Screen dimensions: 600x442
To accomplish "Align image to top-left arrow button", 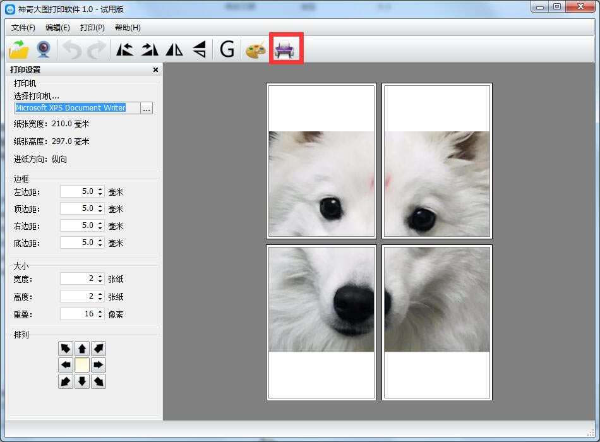I will (x=66, y=349).
